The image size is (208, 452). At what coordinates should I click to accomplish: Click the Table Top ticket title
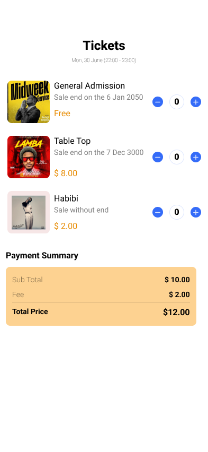[x=72, y=141]
